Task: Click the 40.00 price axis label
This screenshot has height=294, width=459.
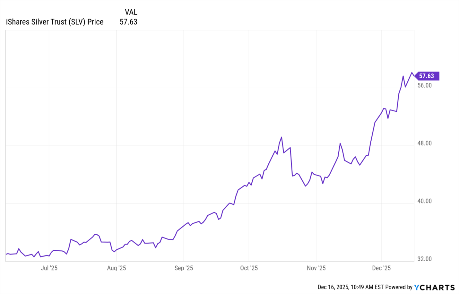Action: click(424, 201)
